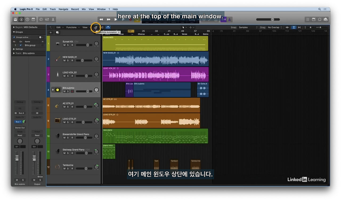Toggle the Metronome click button
Screen dimensions: 341x201
230,19
